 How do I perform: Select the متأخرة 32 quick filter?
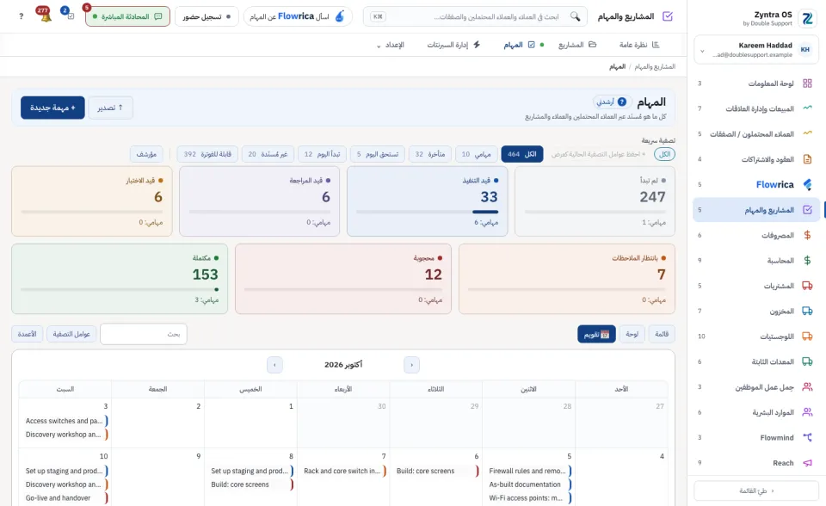(430, 154)
